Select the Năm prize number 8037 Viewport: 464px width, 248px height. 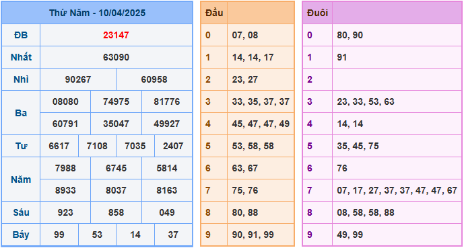point(116,190)
